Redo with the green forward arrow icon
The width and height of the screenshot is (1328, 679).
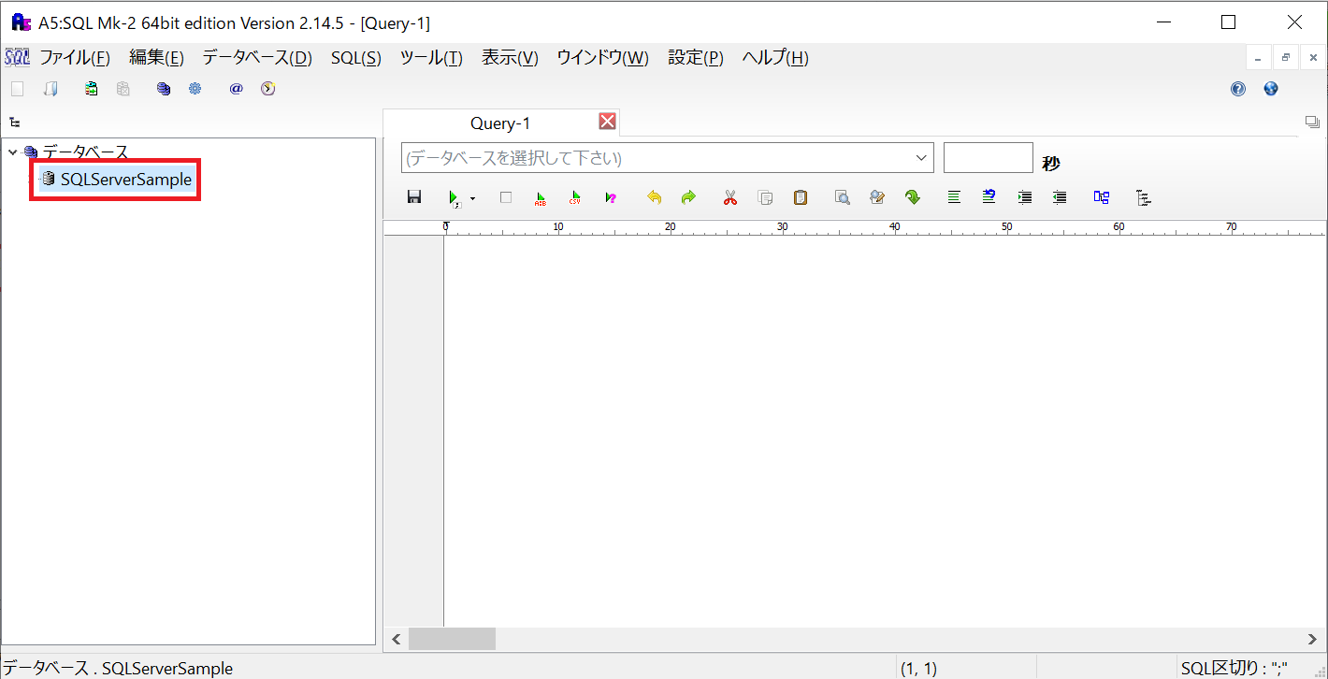point(689,197)
